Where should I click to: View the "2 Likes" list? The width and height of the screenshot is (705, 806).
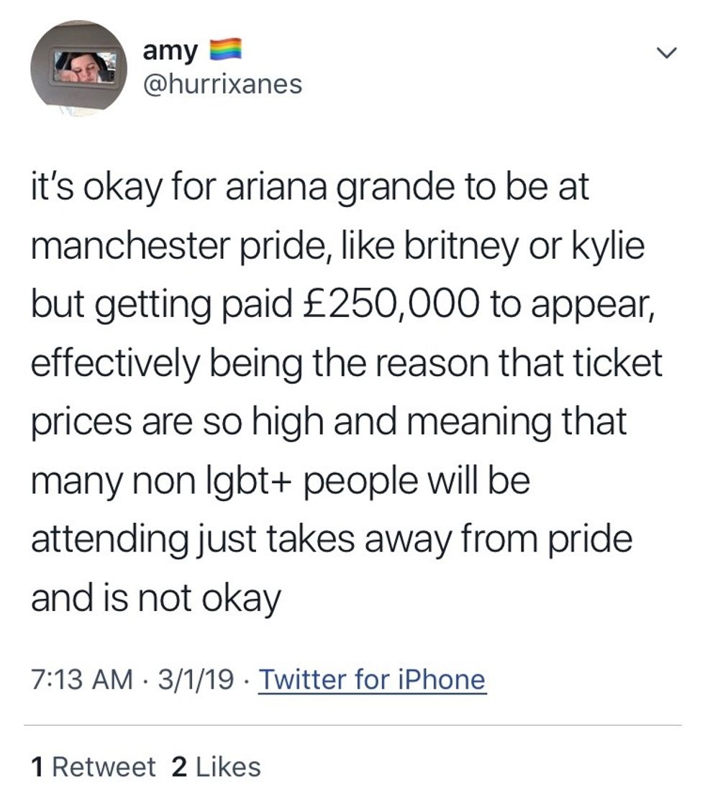(217, 767)
